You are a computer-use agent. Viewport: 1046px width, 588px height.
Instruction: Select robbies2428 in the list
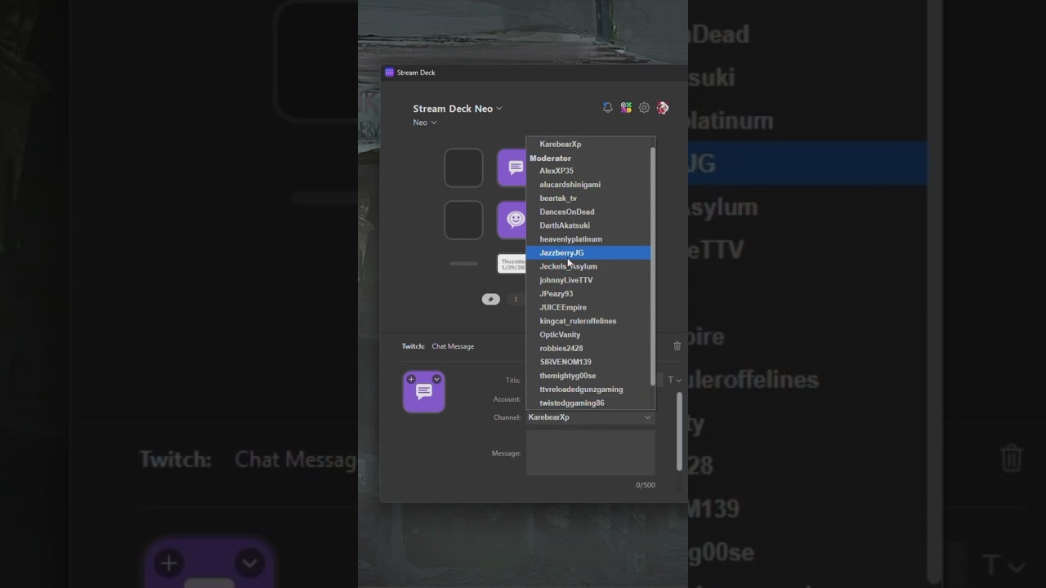(588, 348)
